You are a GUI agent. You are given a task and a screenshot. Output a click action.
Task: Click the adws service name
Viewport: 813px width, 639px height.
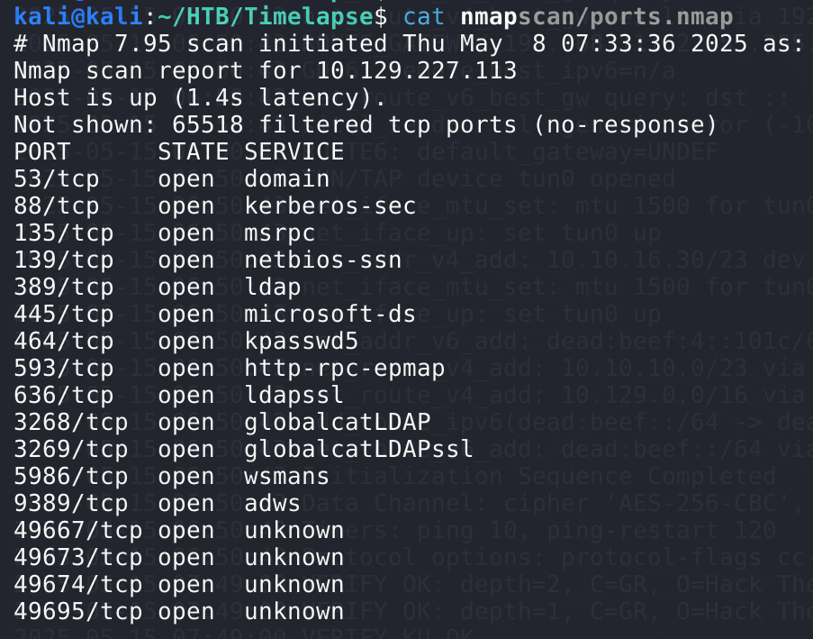point(273,503)
